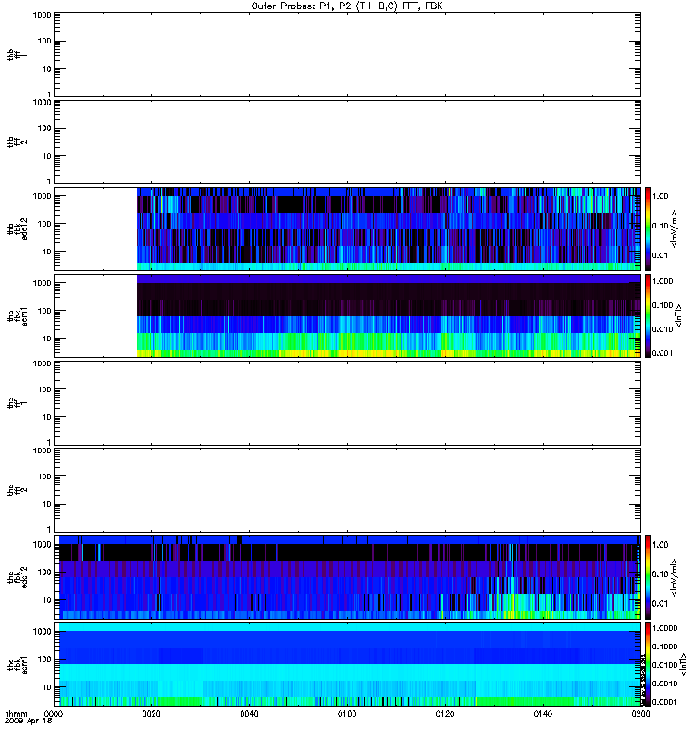Click the '100' tick on thc fbk scm1 axis
The height and width of the screenshot is (740, 694).
tap(44, 660)
